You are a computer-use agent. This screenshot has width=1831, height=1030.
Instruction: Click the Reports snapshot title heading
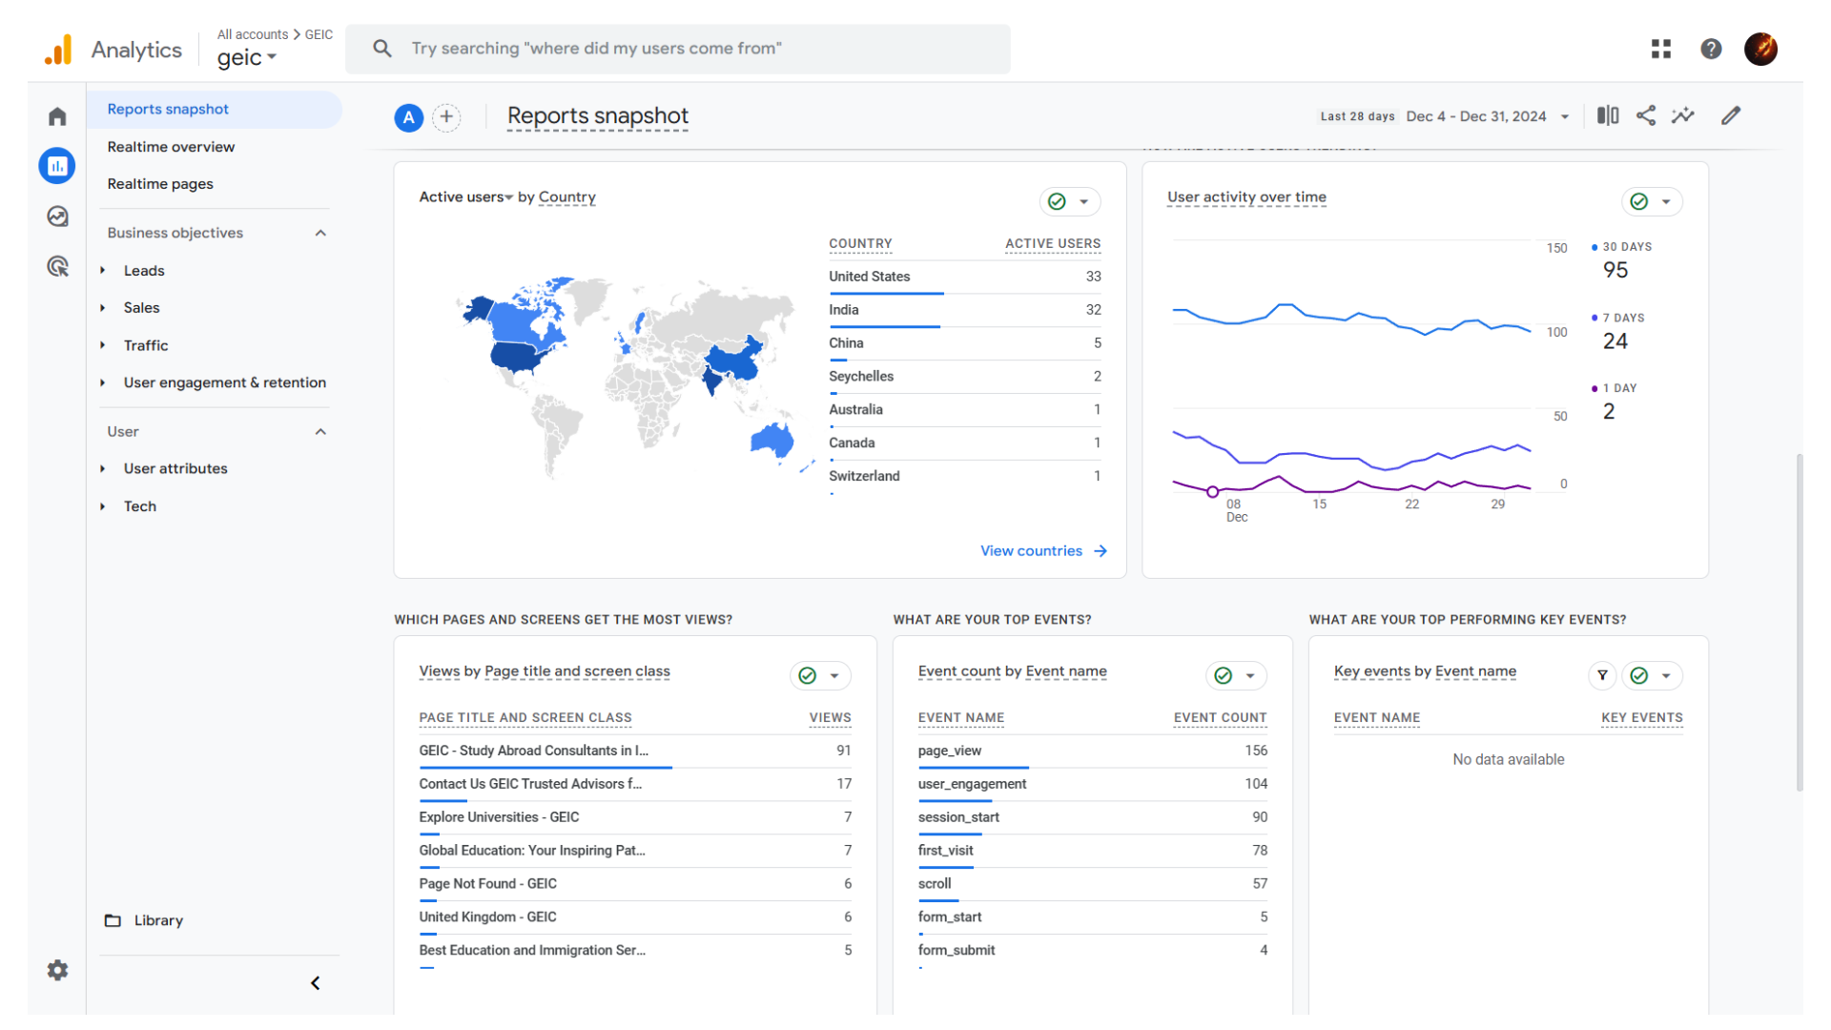tap(597, 116)
